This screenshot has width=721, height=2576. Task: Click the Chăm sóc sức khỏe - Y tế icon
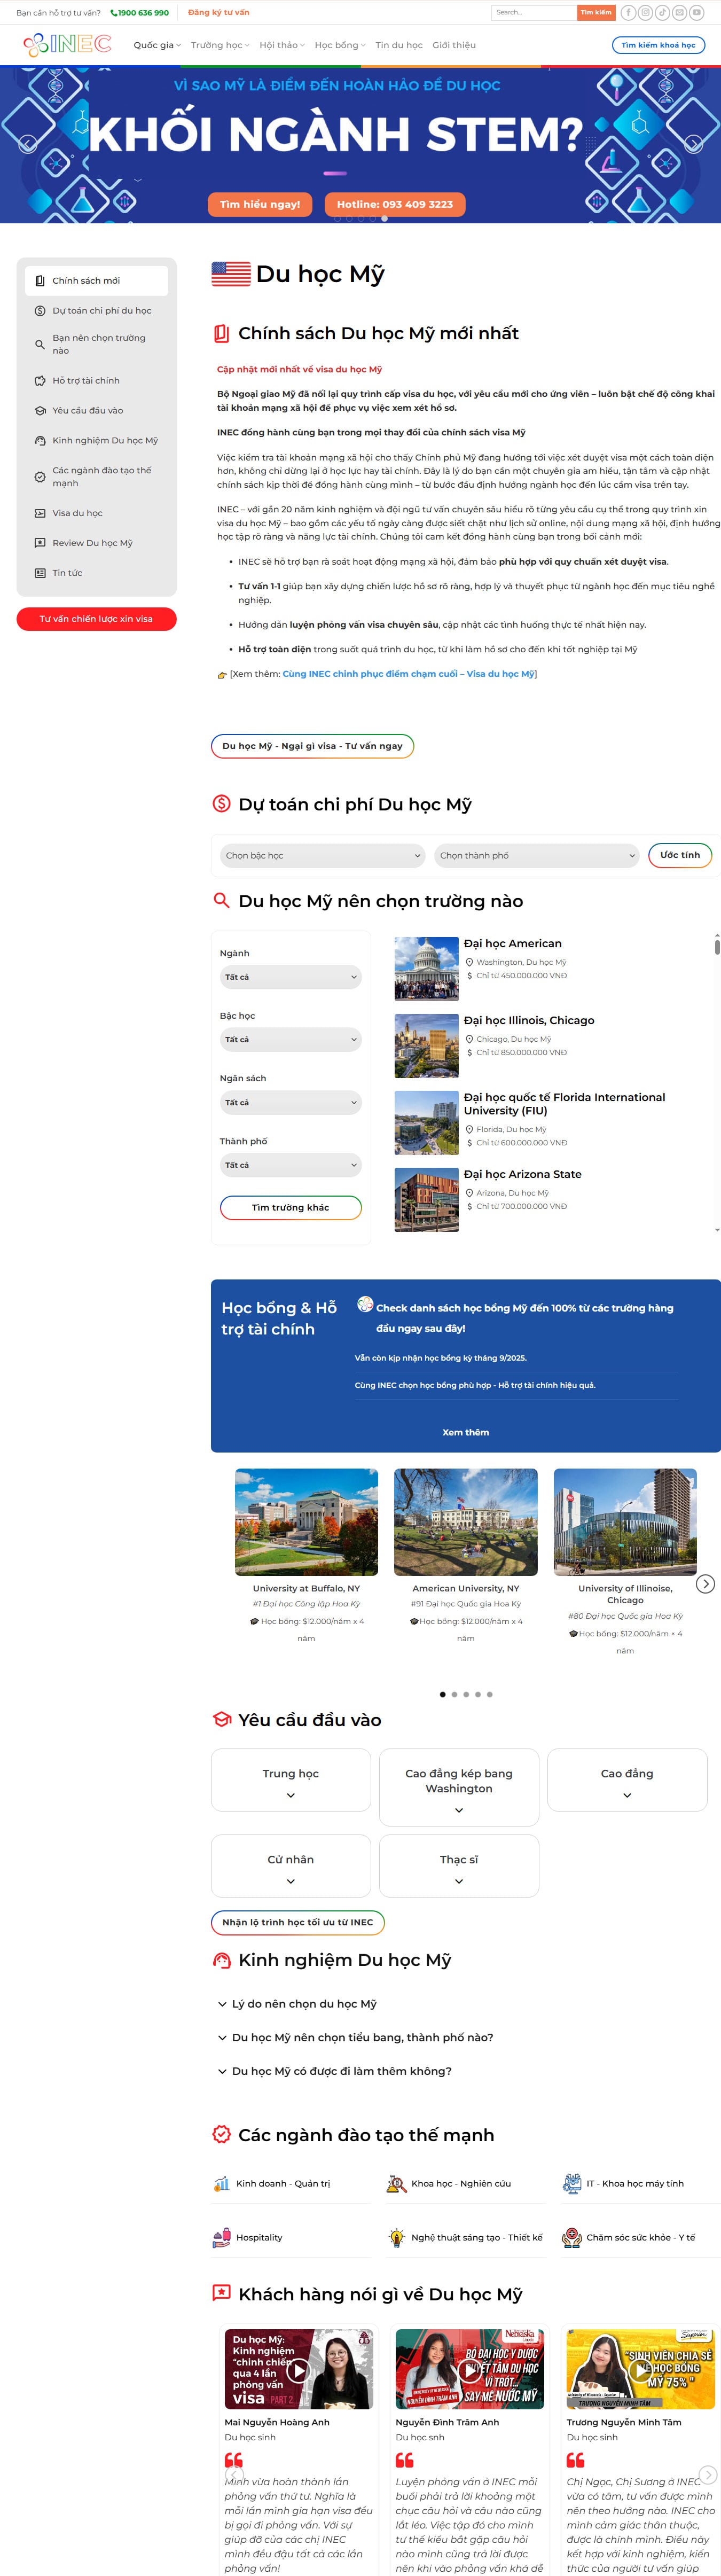[x=572, y=2238]
